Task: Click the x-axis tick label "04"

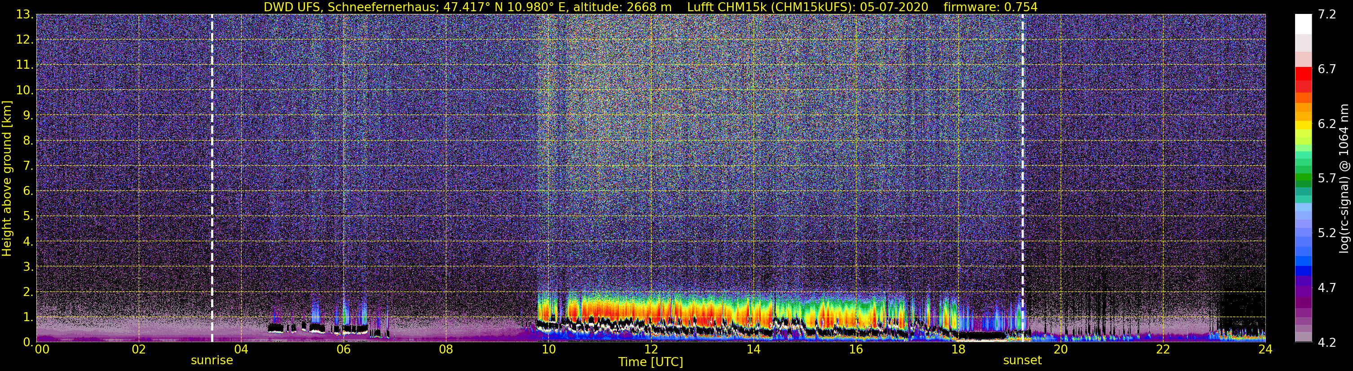Action: pyautogui.click(x=241, y=350)
